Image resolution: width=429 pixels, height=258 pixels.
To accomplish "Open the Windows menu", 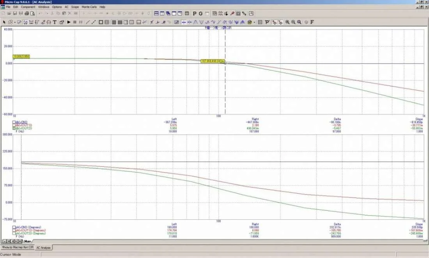I will [44, 7].
